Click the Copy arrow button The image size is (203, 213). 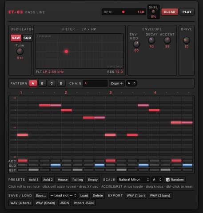[x=117, y=83]
